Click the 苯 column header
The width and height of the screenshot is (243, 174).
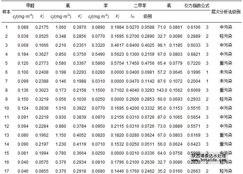pos(106,6)
